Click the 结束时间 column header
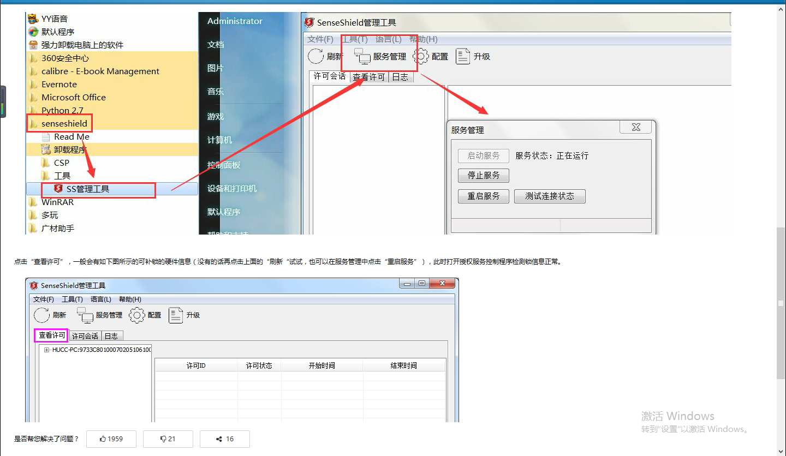This screenshot has width=786, height=456. [404, 365]
